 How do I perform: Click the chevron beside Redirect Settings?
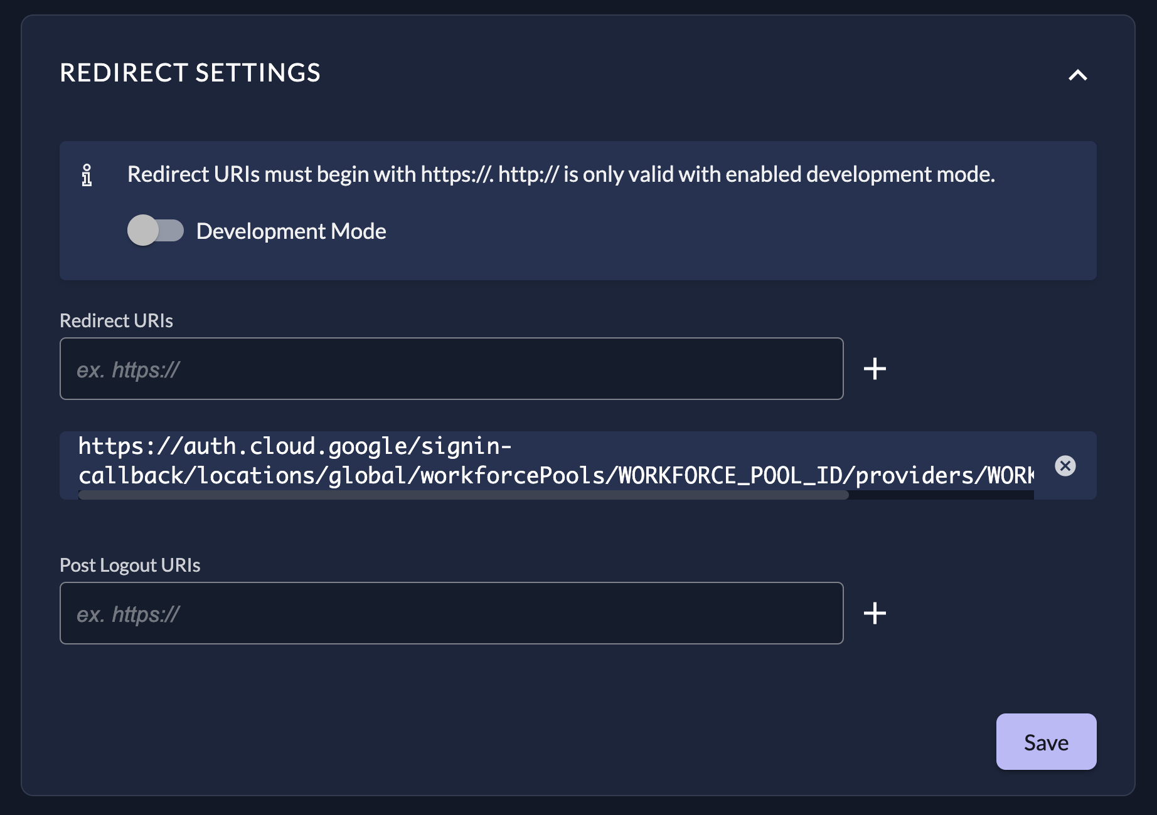pyautogui.click(x=1078, y=75)
